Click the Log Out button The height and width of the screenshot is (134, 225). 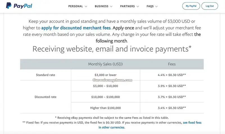tap(210, 6)
